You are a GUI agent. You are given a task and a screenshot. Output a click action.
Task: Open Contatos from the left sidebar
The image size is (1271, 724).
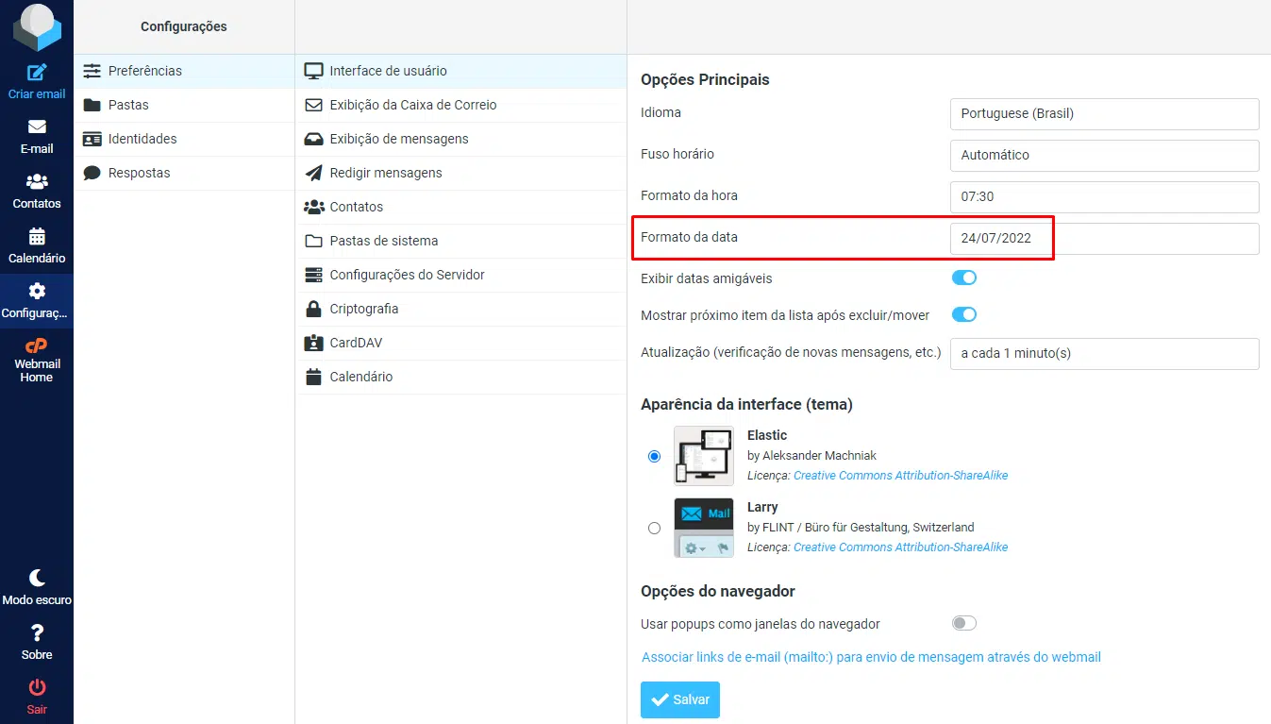[x=37, y=190]
